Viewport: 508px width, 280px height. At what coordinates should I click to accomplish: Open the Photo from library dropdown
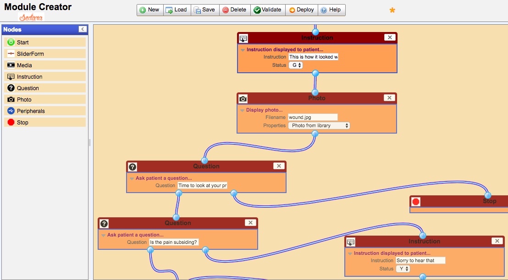pyautogui.click(x=319, y=125)
